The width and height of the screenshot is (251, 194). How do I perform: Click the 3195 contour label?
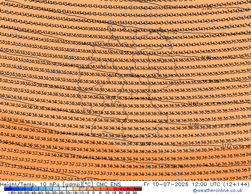pos(207,8)
